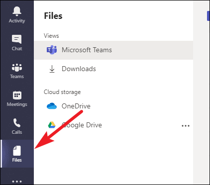This screenshot has width=210, height=185.
Task: Select the Downloads view entry
Action: (x=113, y=69)
